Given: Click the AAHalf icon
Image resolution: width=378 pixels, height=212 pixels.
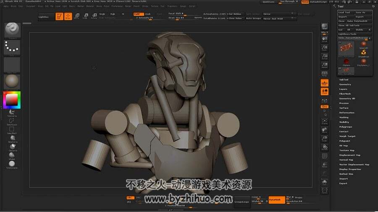Looking at the screenshot, I should 325,65.
